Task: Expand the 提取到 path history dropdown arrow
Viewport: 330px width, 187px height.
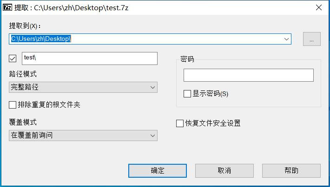Action: pyautogui.click(x=286, y=39)
